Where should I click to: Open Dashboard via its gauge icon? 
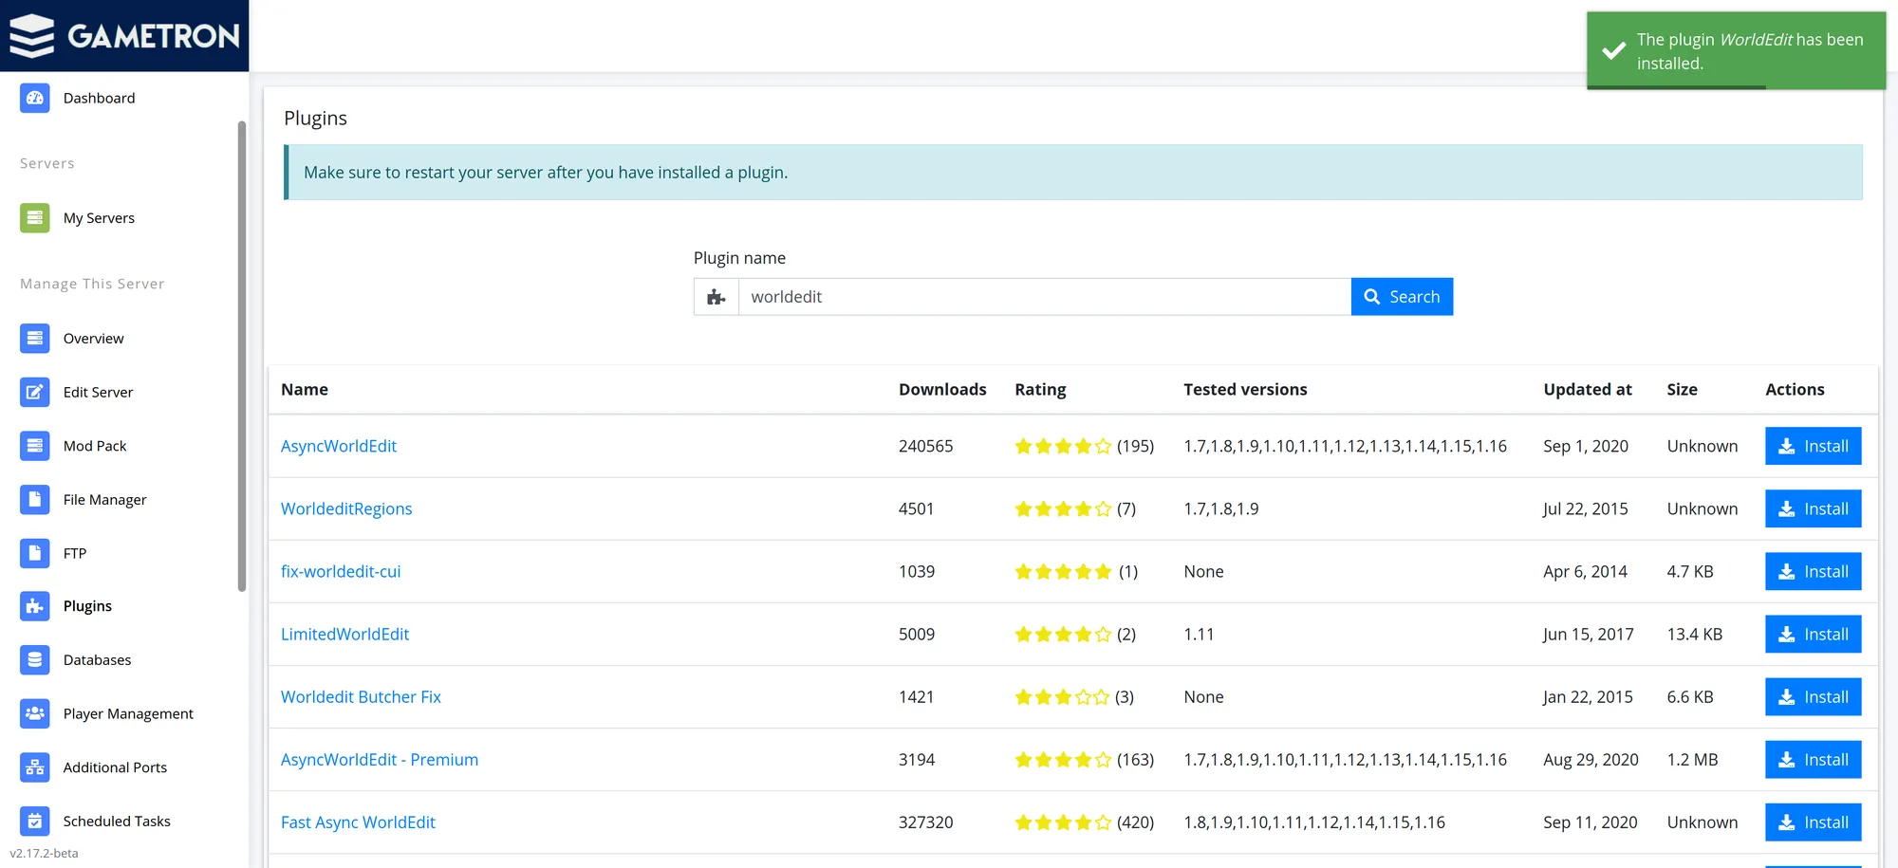coord(35,98)
